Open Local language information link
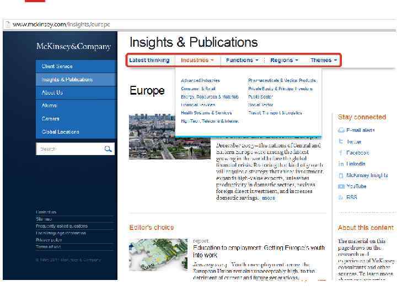Screen dimensions: 397x297 click(x=61, y=233)
